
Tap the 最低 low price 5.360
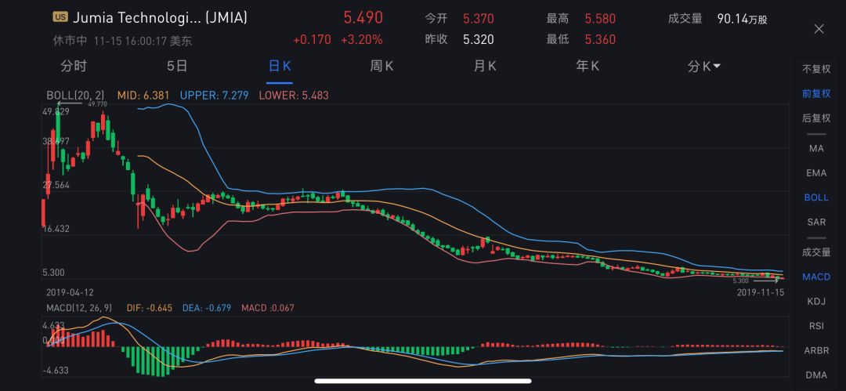click(600, 39)
